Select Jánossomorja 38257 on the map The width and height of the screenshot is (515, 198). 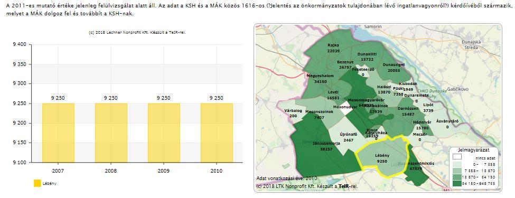tap(326, 146)
